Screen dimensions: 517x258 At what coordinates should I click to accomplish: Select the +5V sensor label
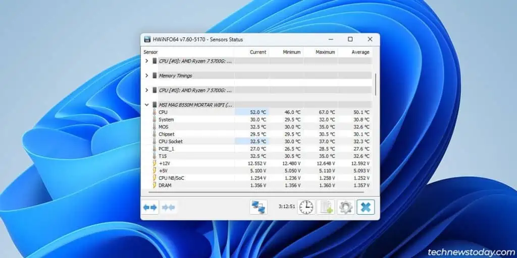tap(163, 171)
